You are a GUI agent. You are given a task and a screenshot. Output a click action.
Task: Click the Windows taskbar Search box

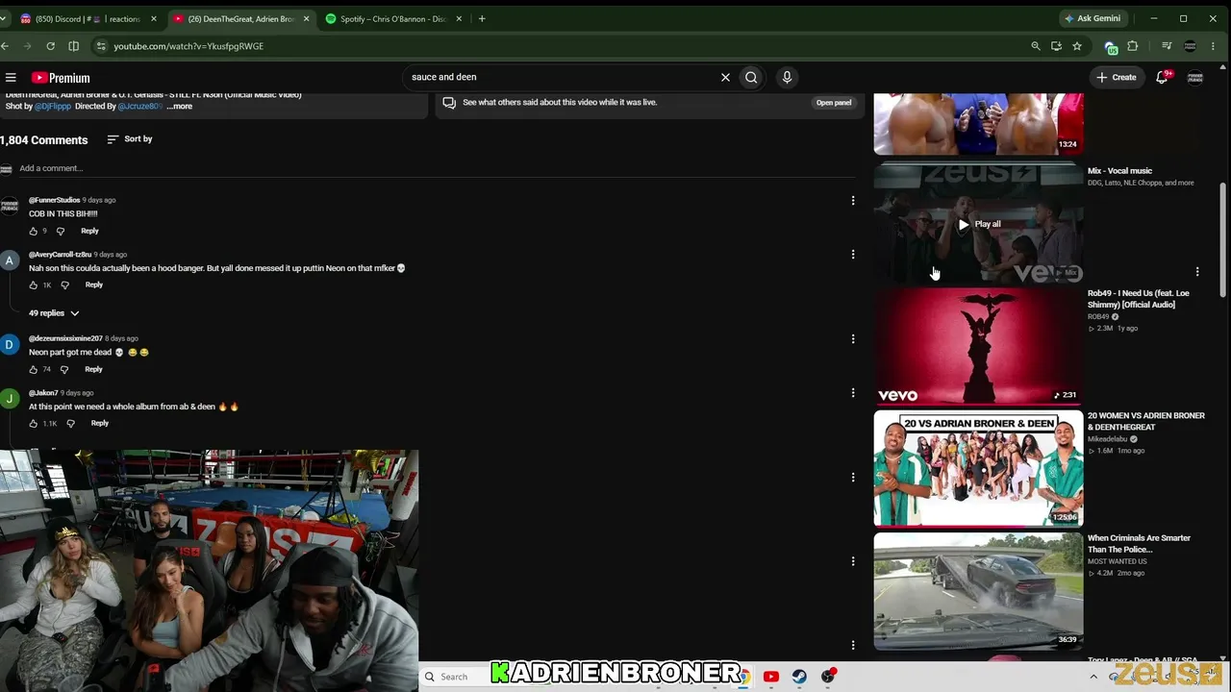click(x=456, y=677)
